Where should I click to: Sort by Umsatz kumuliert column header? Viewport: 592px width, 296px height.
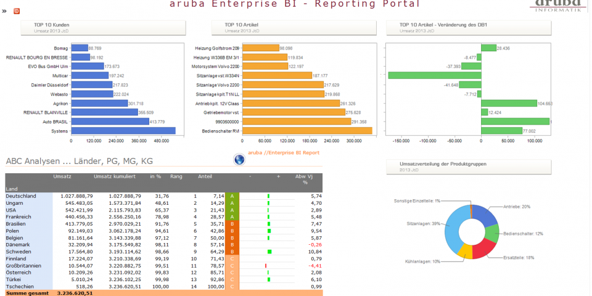click(115, 176)
